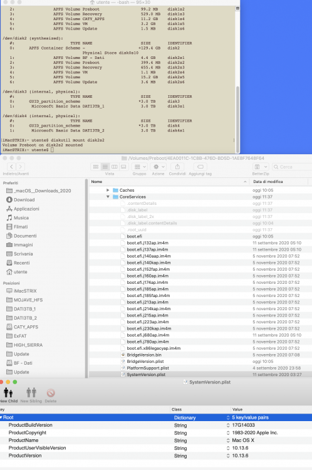The height and width of the screenshot is (470, 312).
Task: Open the BetterZip toolbar dropdown
Action: (260, 167)
